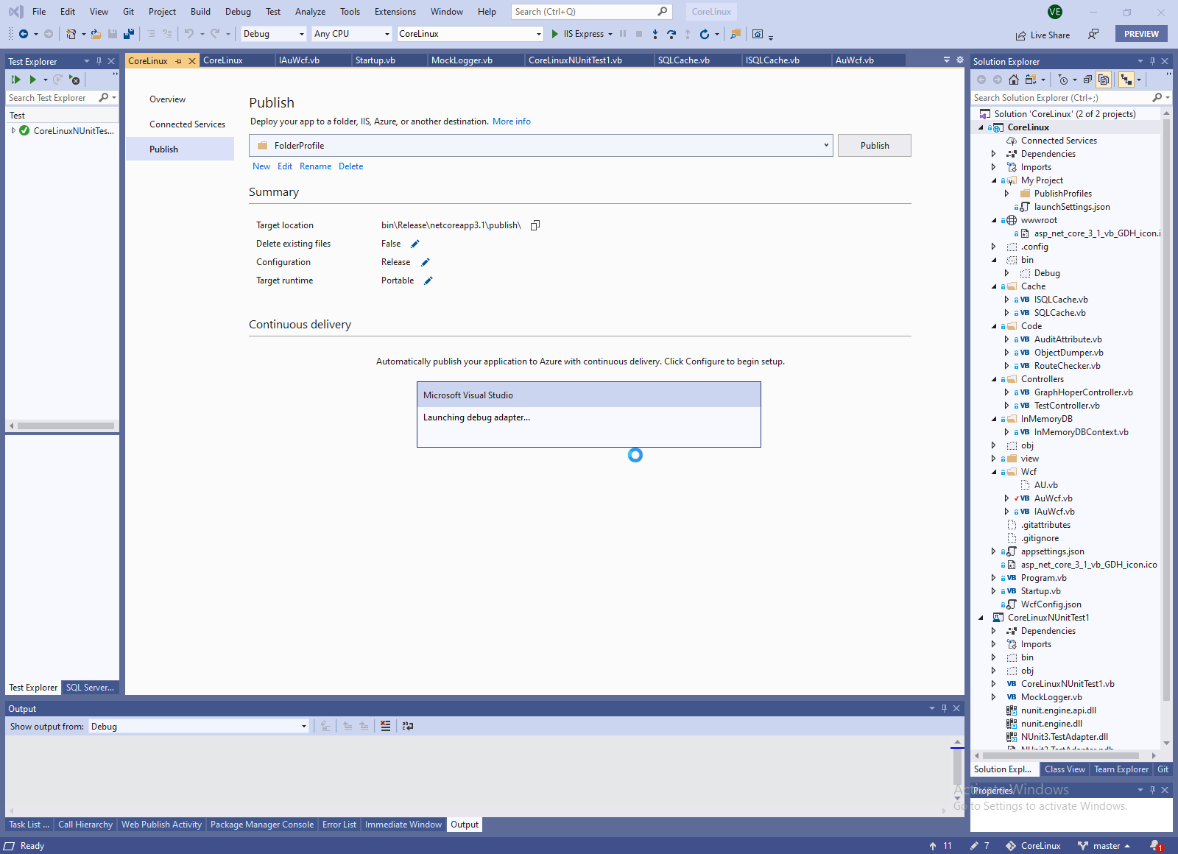The image size is (1178, 854).
Task: Click the Solution Explorer Home icon
Action: tap(1014, 80)
